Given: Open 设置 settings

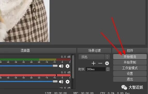Looking at the screenshot, I should pos(130,74).
